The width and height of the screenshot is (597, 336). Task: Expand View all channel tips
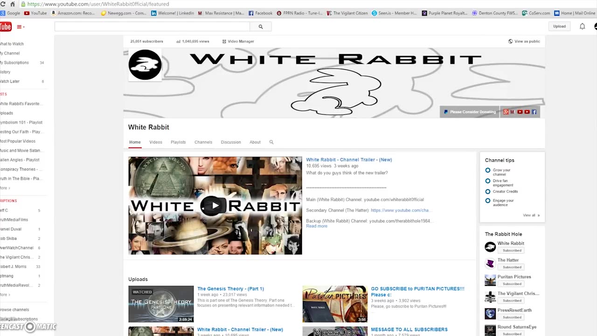[531, 215]
